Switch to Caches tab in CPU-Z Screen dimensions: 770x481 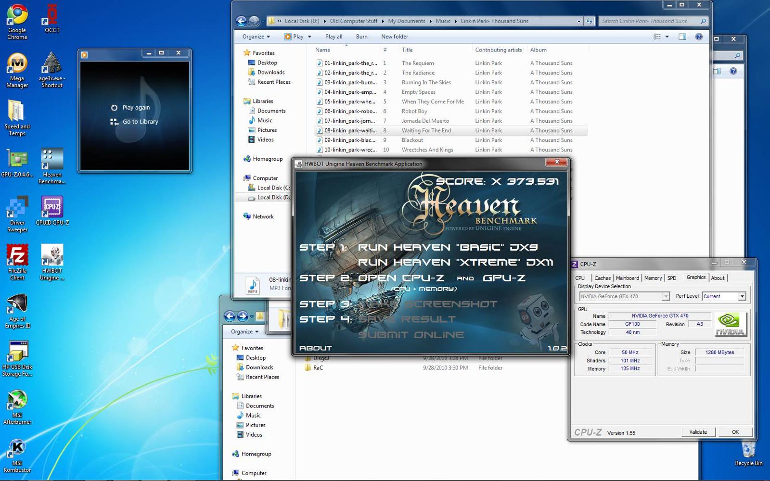click(x=602, y=278)
